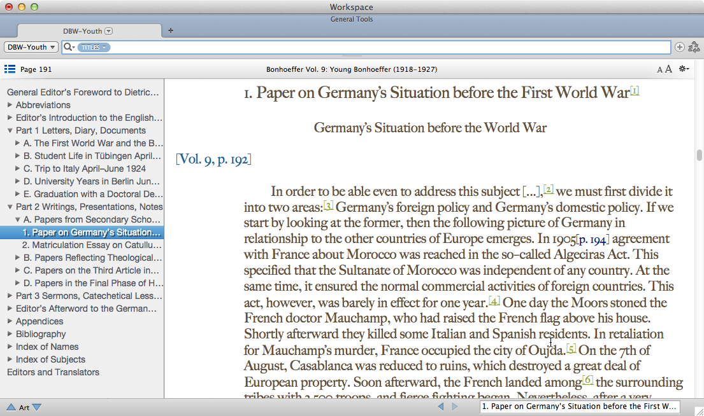Click the vertical scrollbar thumb
Screen dimensions: 704x416
(699, 155)
